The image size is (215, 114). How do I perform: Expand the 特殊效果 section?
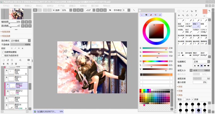pos(6,32)
